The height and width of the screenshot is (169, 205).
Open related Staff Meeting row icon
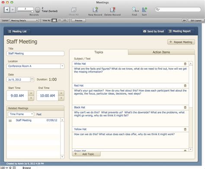(x=10, y=121)
